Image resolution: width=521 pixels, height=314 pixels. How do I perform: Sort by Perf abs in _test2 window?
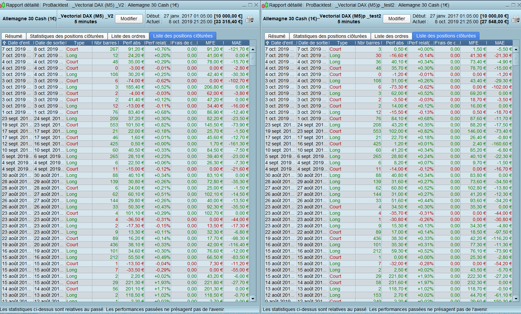395,43
